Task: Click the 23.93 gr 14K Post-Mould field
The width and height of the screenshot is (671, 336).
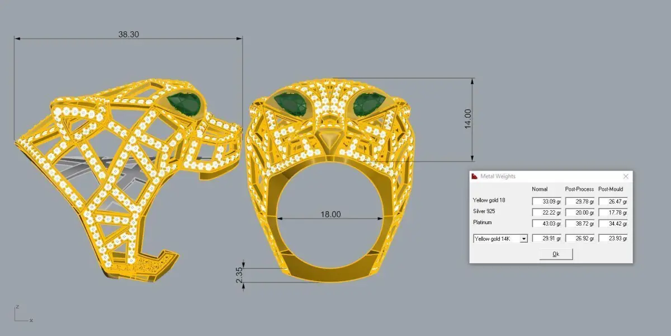Action: click(x=613, y=238)
